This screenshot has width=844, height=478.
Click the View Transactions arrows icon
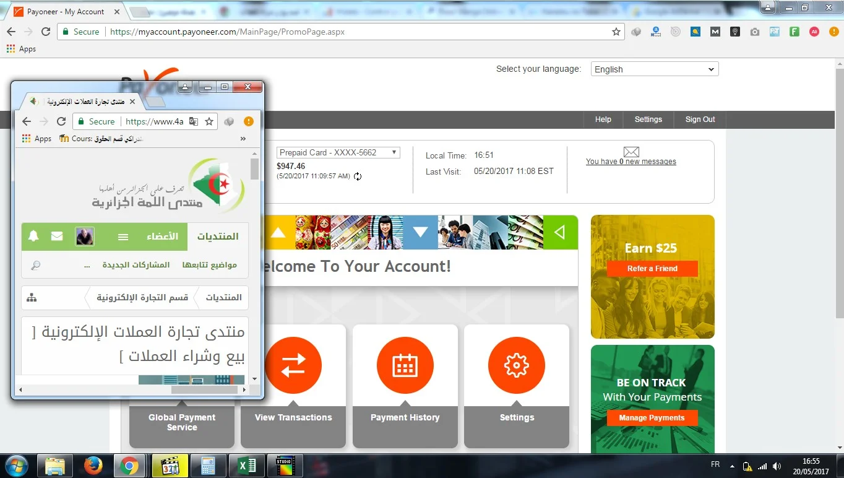pos(293,365)
